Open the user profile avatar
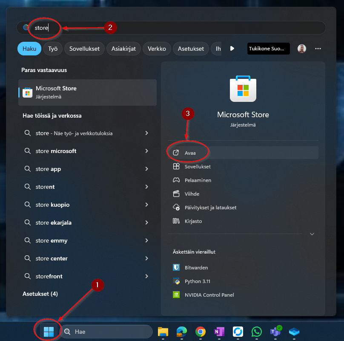Screen dimensions: 344x341 click(x=302, y=49)
